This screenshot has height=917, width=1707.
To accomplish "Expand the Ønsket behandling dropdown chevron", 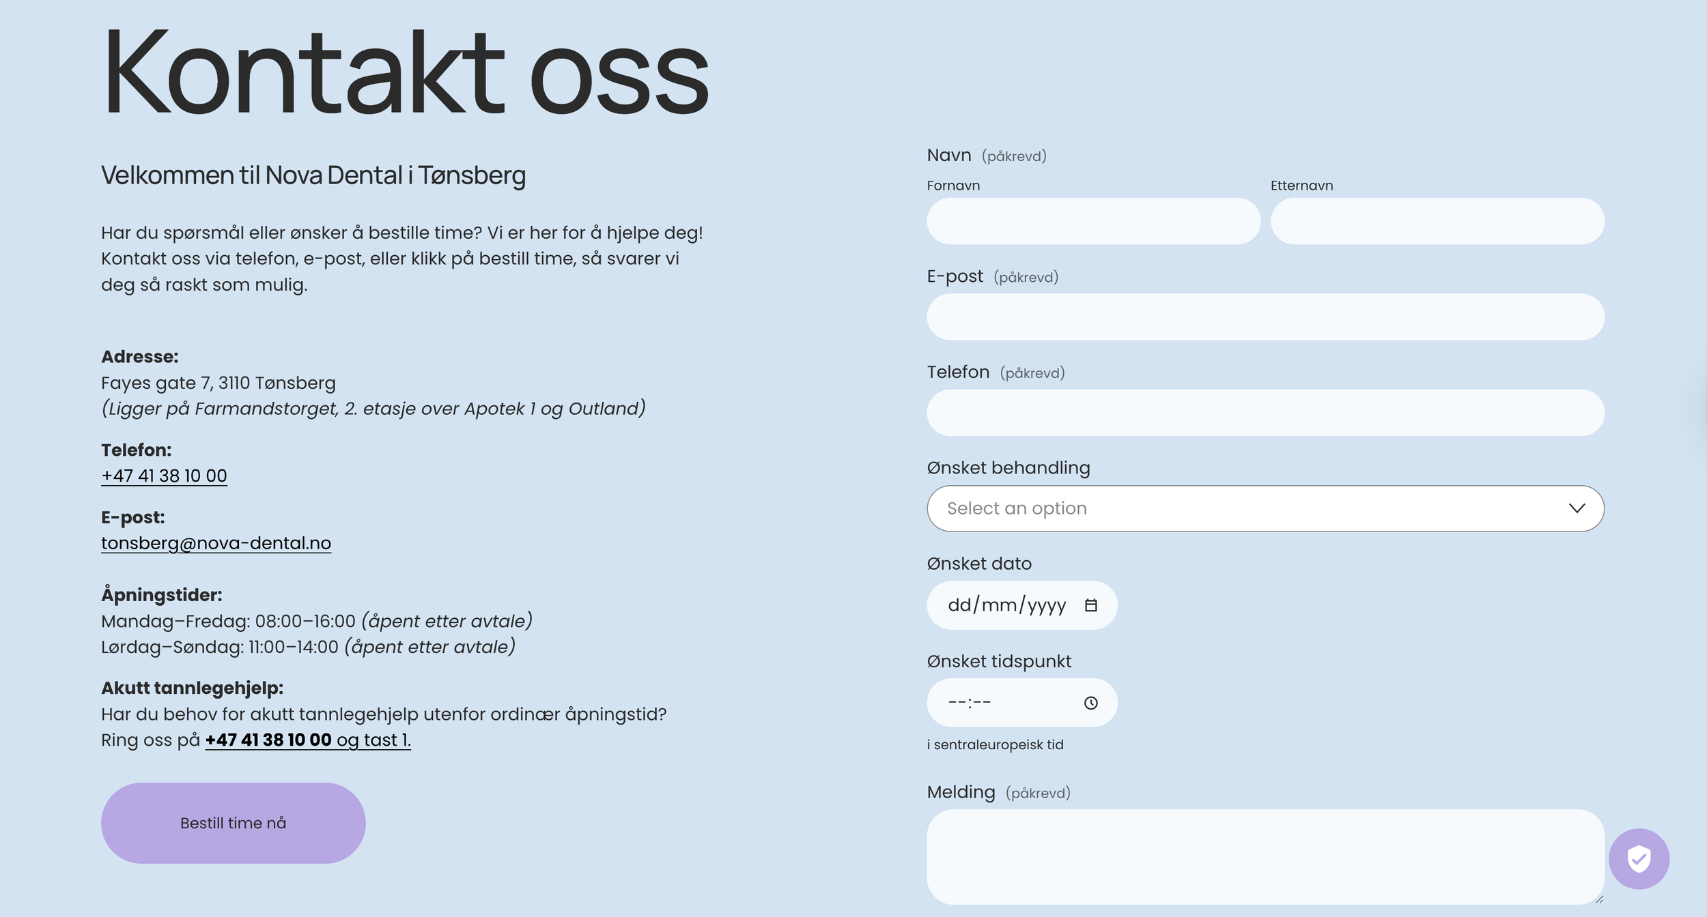I will 1576,508.
